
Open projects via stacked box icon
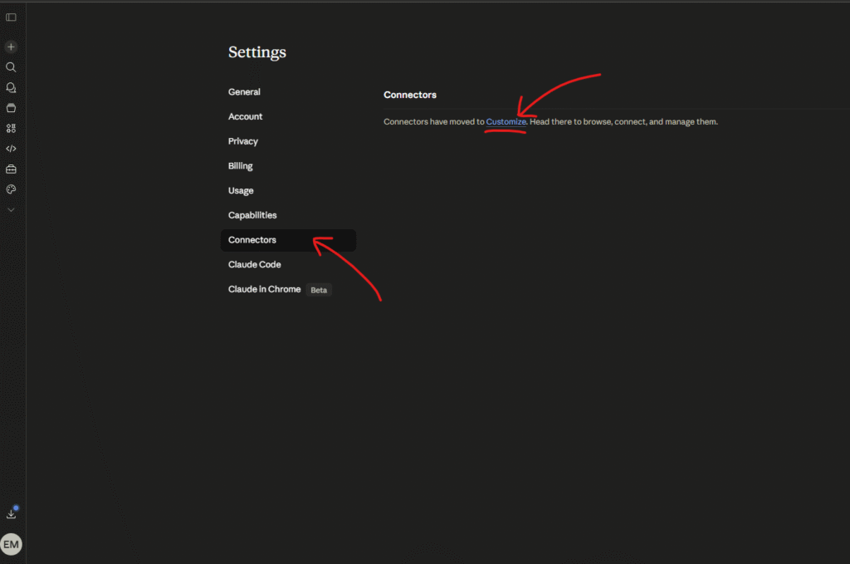[11, 108]
